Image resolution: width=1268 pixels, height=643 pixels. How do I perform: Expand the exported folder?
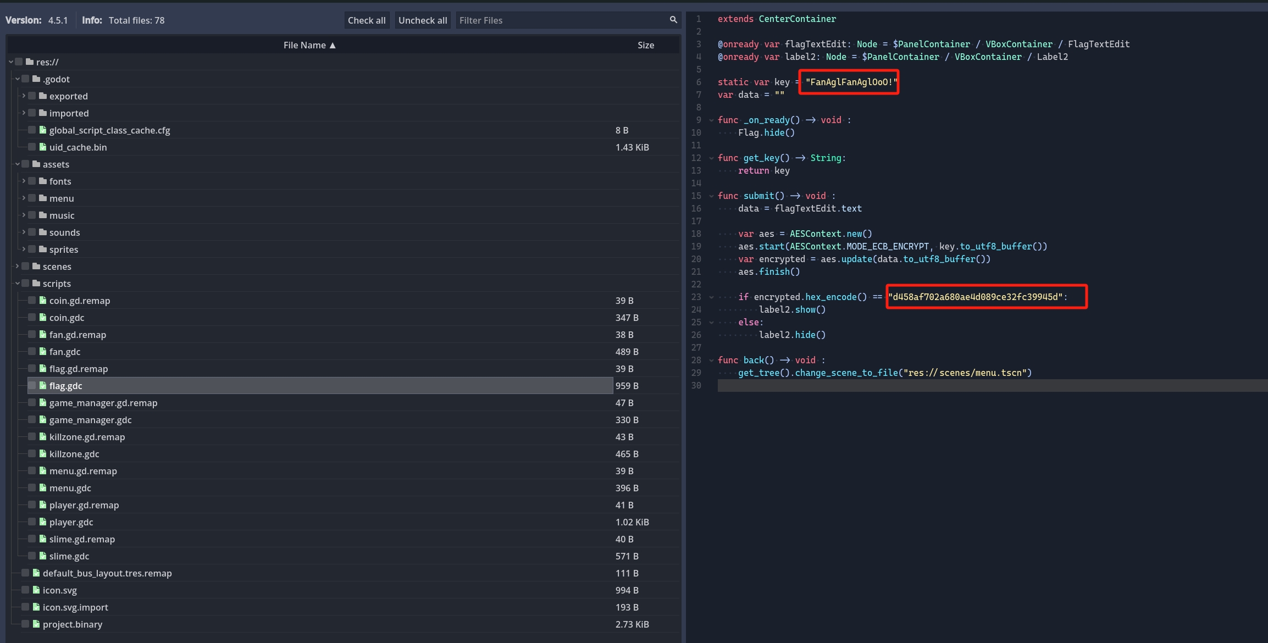pyautogui.click(x=24, y=96)
